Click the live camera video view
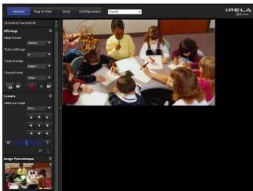Viewport: 253px width, 191px height. (x=139, y=63)
